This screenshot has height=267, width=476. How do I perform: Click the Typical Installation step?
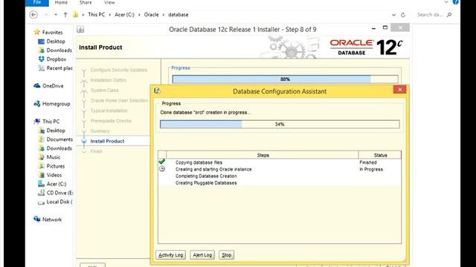(x=109, y=111)
